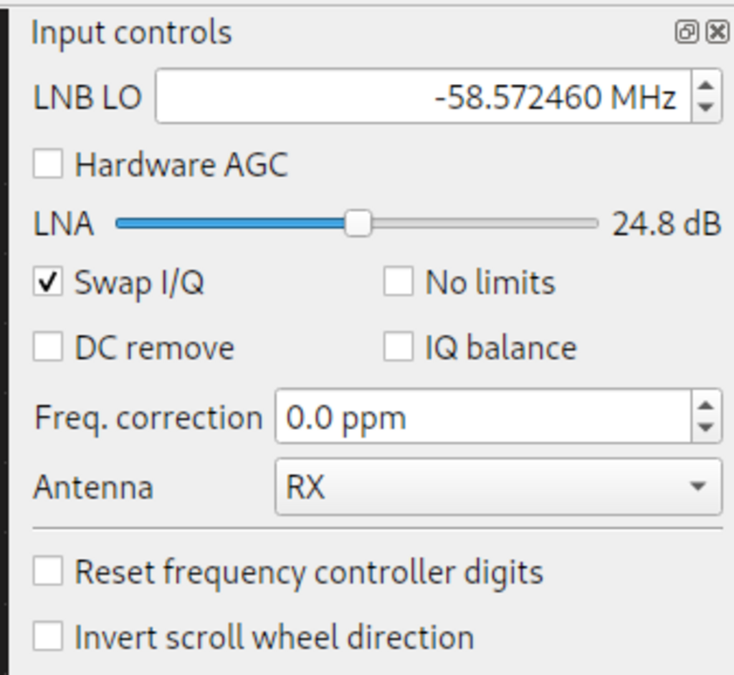
Task: Turn on DC remove
Action: click(47, 348)
